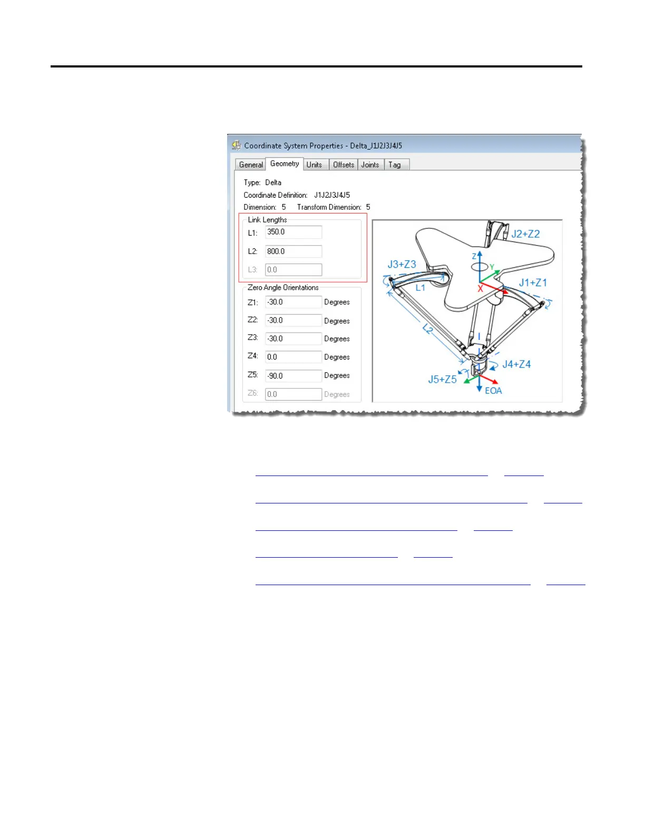Click the Z2 zero angle field
The image size is (645, 835).
(x=294, y=321)
